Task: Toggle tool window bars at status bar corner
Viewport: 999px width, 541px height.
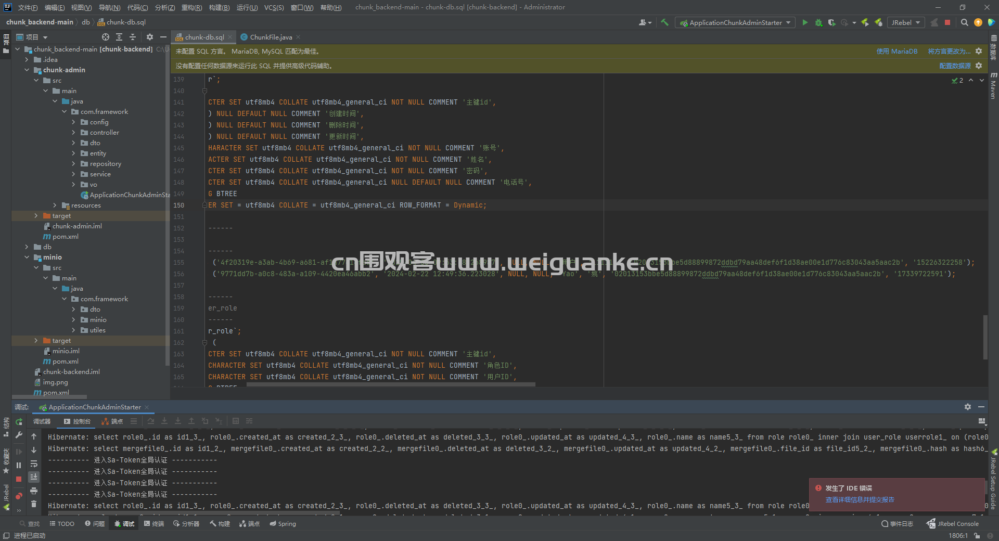Action: click(x=6, y=536)
